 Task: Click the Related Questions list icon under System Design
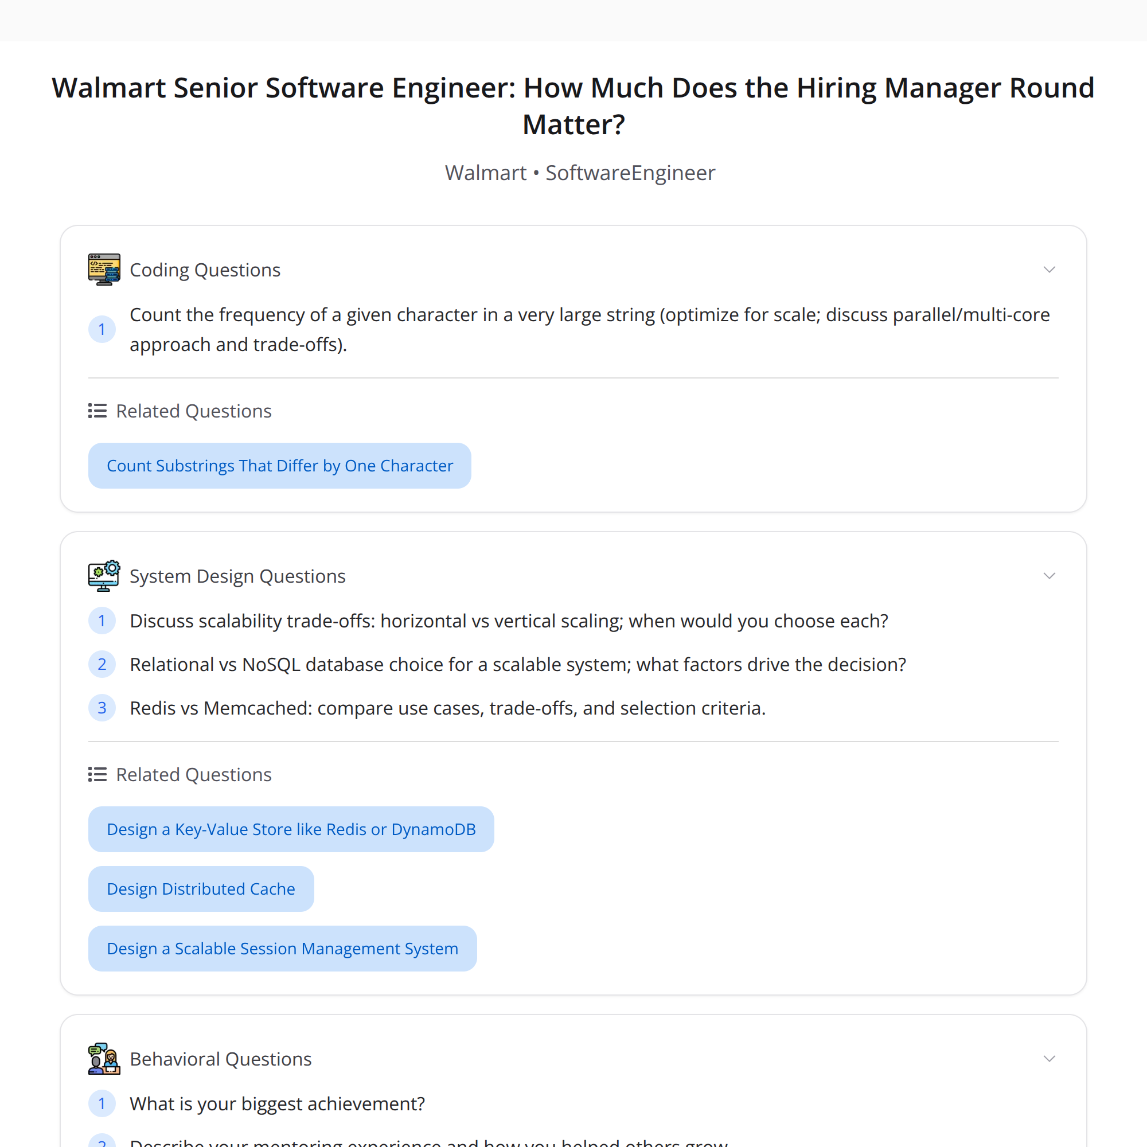[x=97, y=774]
